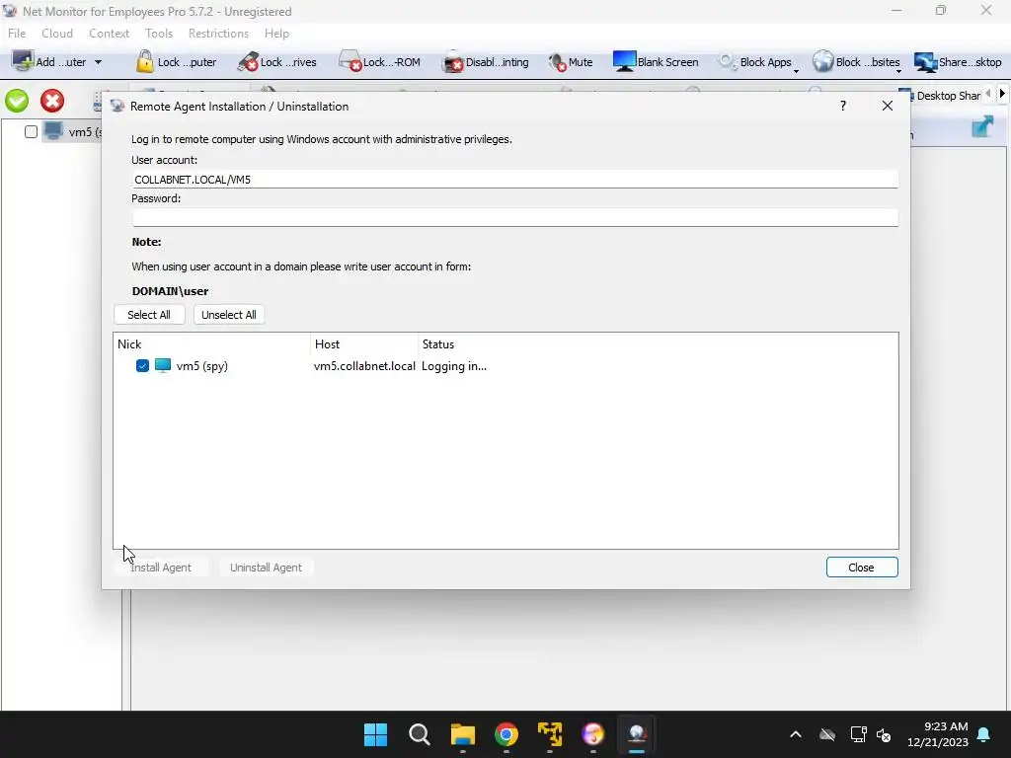Select the vm5 computer icon in sidebar
This screenshot has width=1011, height=758.
tap(53, 131)
